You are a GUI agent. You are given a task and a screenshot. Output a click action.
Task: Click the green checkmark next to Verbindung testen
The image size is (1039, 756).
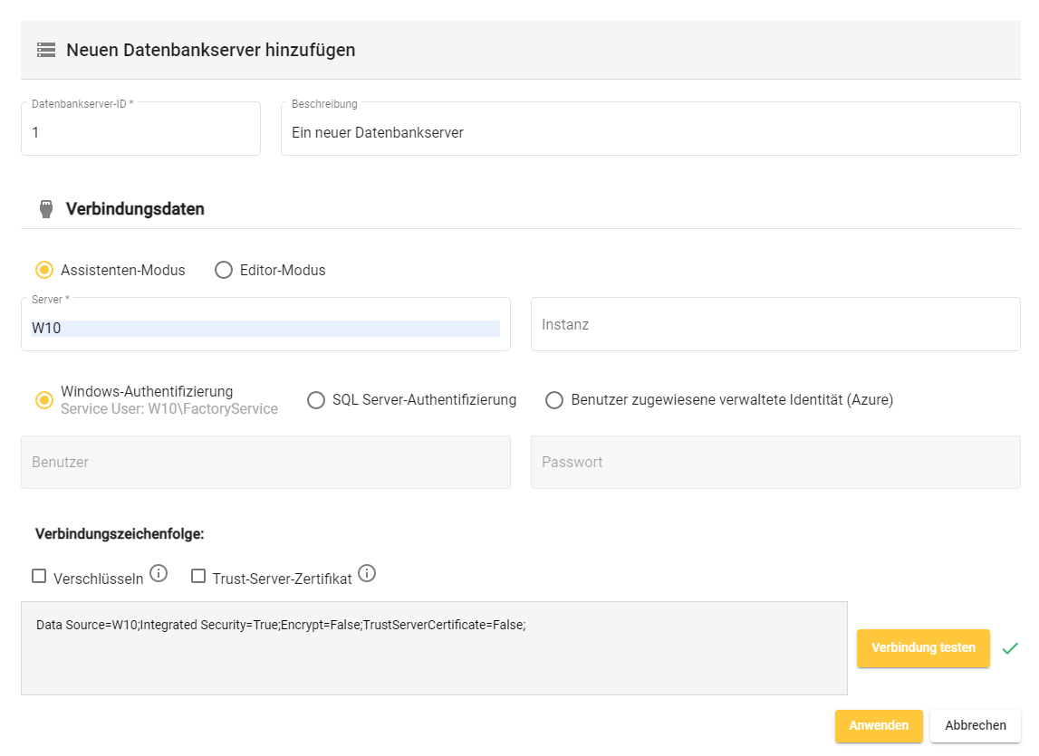pyautogui.click(x=1011, y=648)
